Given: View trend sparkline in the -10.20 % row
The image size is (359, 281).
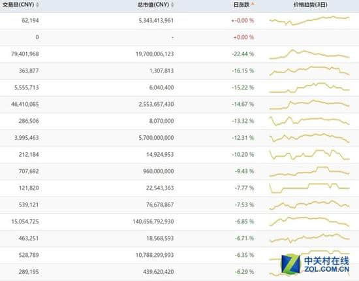Looking at the screenshot, I should [309, 154].
